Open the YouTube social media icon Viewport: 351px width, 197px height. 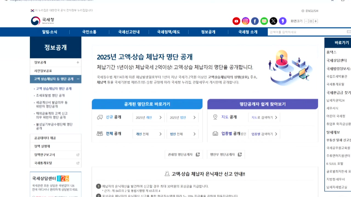[x=236, y=21]
